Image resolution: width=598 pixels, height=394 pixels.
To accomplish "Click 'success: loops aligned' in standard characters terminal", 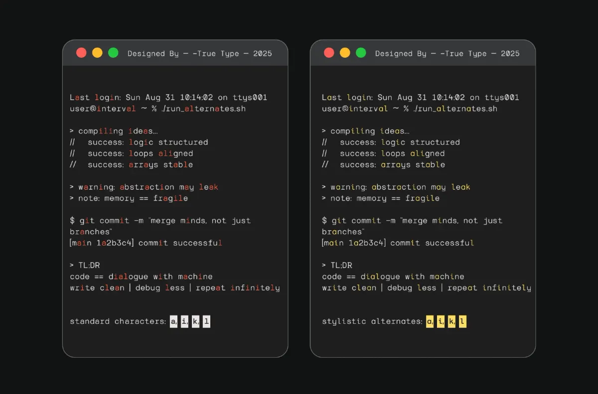I will pos(141,154).
